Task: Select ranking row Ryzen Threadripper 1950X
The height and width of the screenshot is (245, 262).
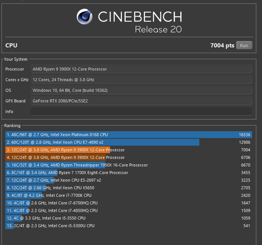Action: [129, 165]
